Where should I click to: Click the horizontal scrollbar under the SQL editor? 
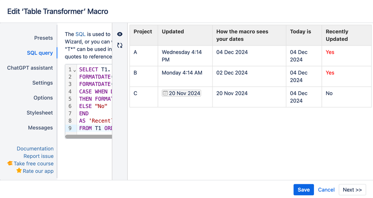tap(88, 137)
